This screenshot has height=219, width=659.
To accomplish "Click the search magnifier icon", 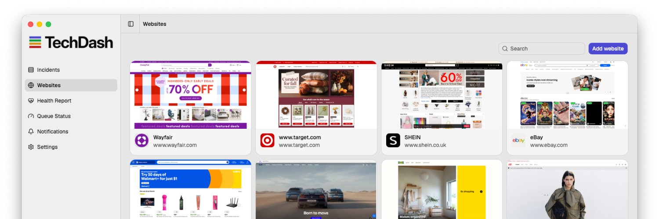I will click(506, 49).
